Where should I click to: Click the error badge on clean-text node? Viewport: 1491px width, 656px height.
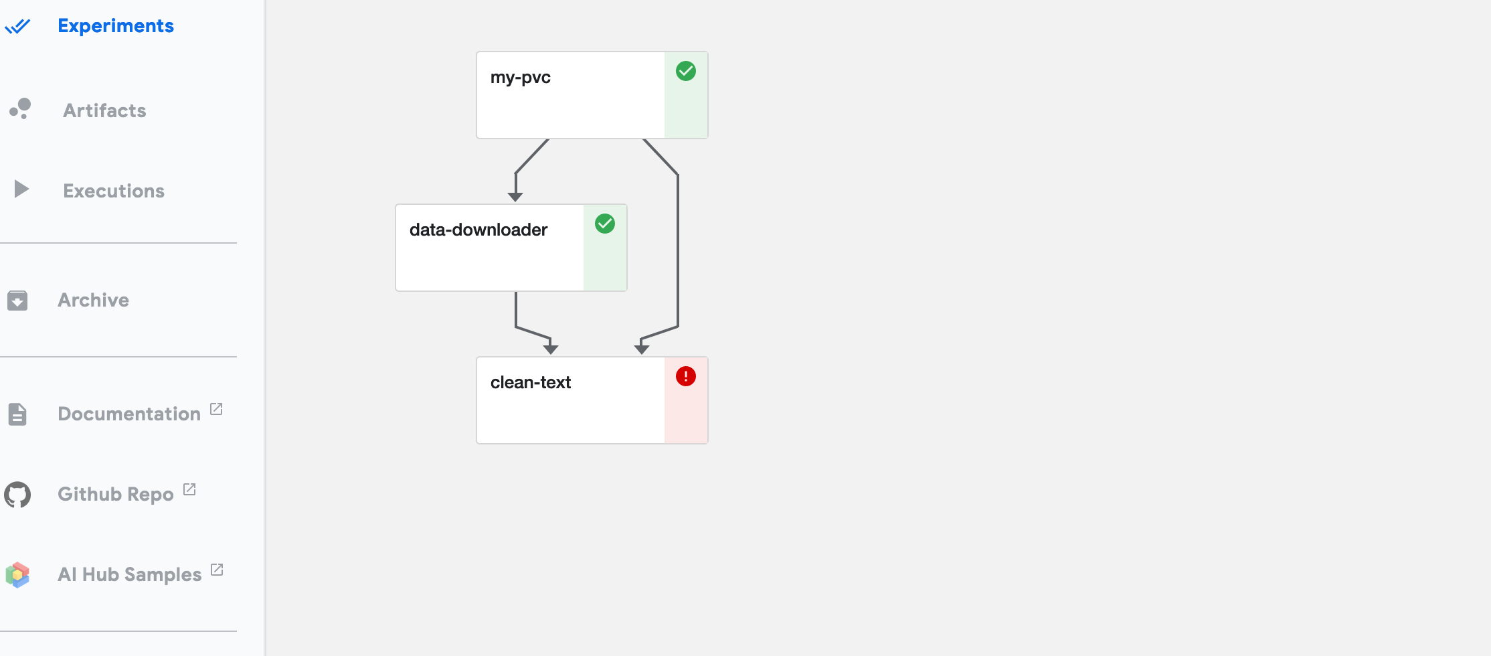(685, 376)
